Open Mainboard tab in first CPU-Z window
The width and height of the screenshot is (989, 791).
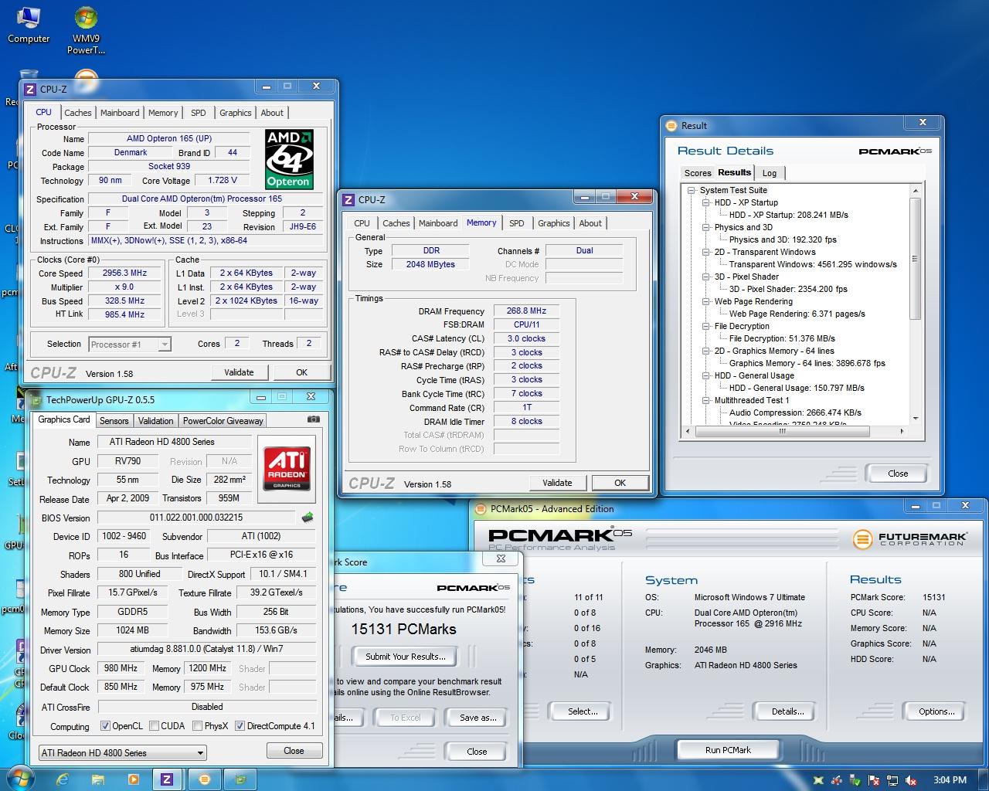pos(120,113)
